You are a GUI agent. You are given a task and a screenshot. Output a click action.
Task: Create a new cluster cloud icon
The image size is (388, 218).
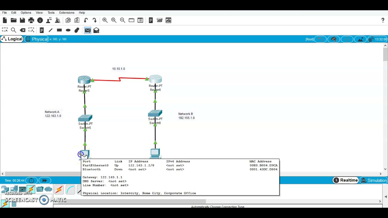point(334,39)
